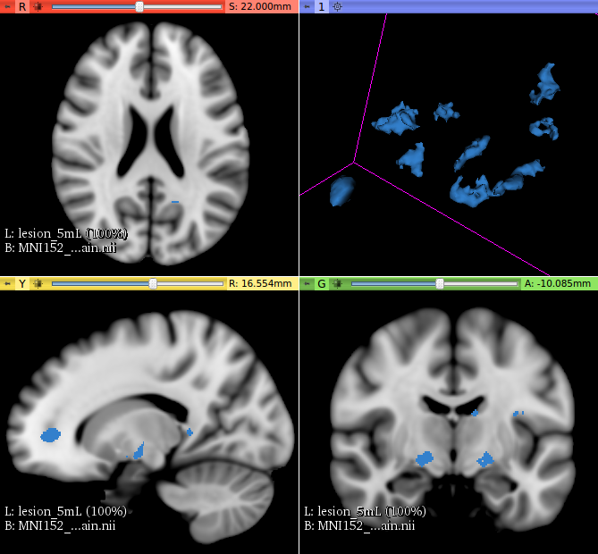598x554 pixels.
Task: Click the 3D view '1' label
Action: [322, 6]
